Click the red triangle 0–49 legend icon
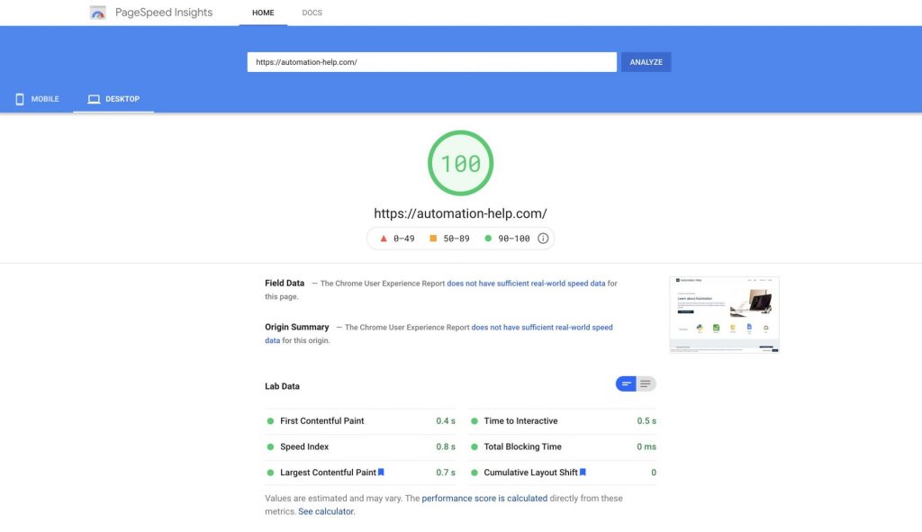 point(384,239)
